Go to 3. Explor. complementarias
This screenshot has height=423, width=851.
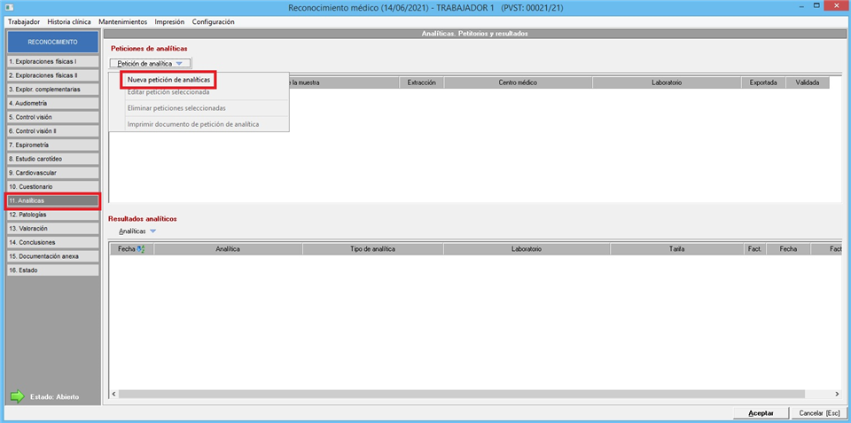(52, 89)
